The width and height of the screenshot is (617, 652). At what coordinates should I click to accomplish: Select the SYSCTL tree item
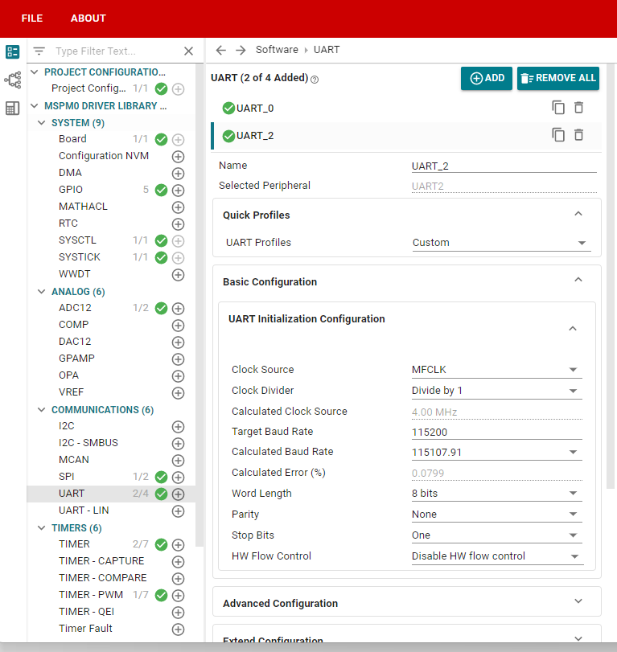[77, 240]
